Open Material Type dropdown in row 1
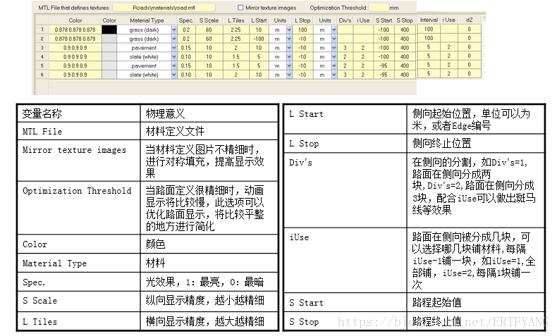The width and height of the screenshot is (557, 336). point(174,30)
